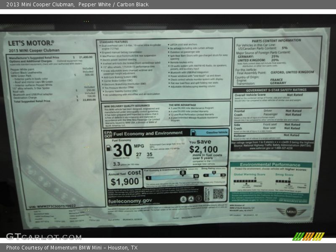The image size is (336, 252).
Task: Click the fuel pump icon beside 30 MPG
Action: click(x=109, y=148)
